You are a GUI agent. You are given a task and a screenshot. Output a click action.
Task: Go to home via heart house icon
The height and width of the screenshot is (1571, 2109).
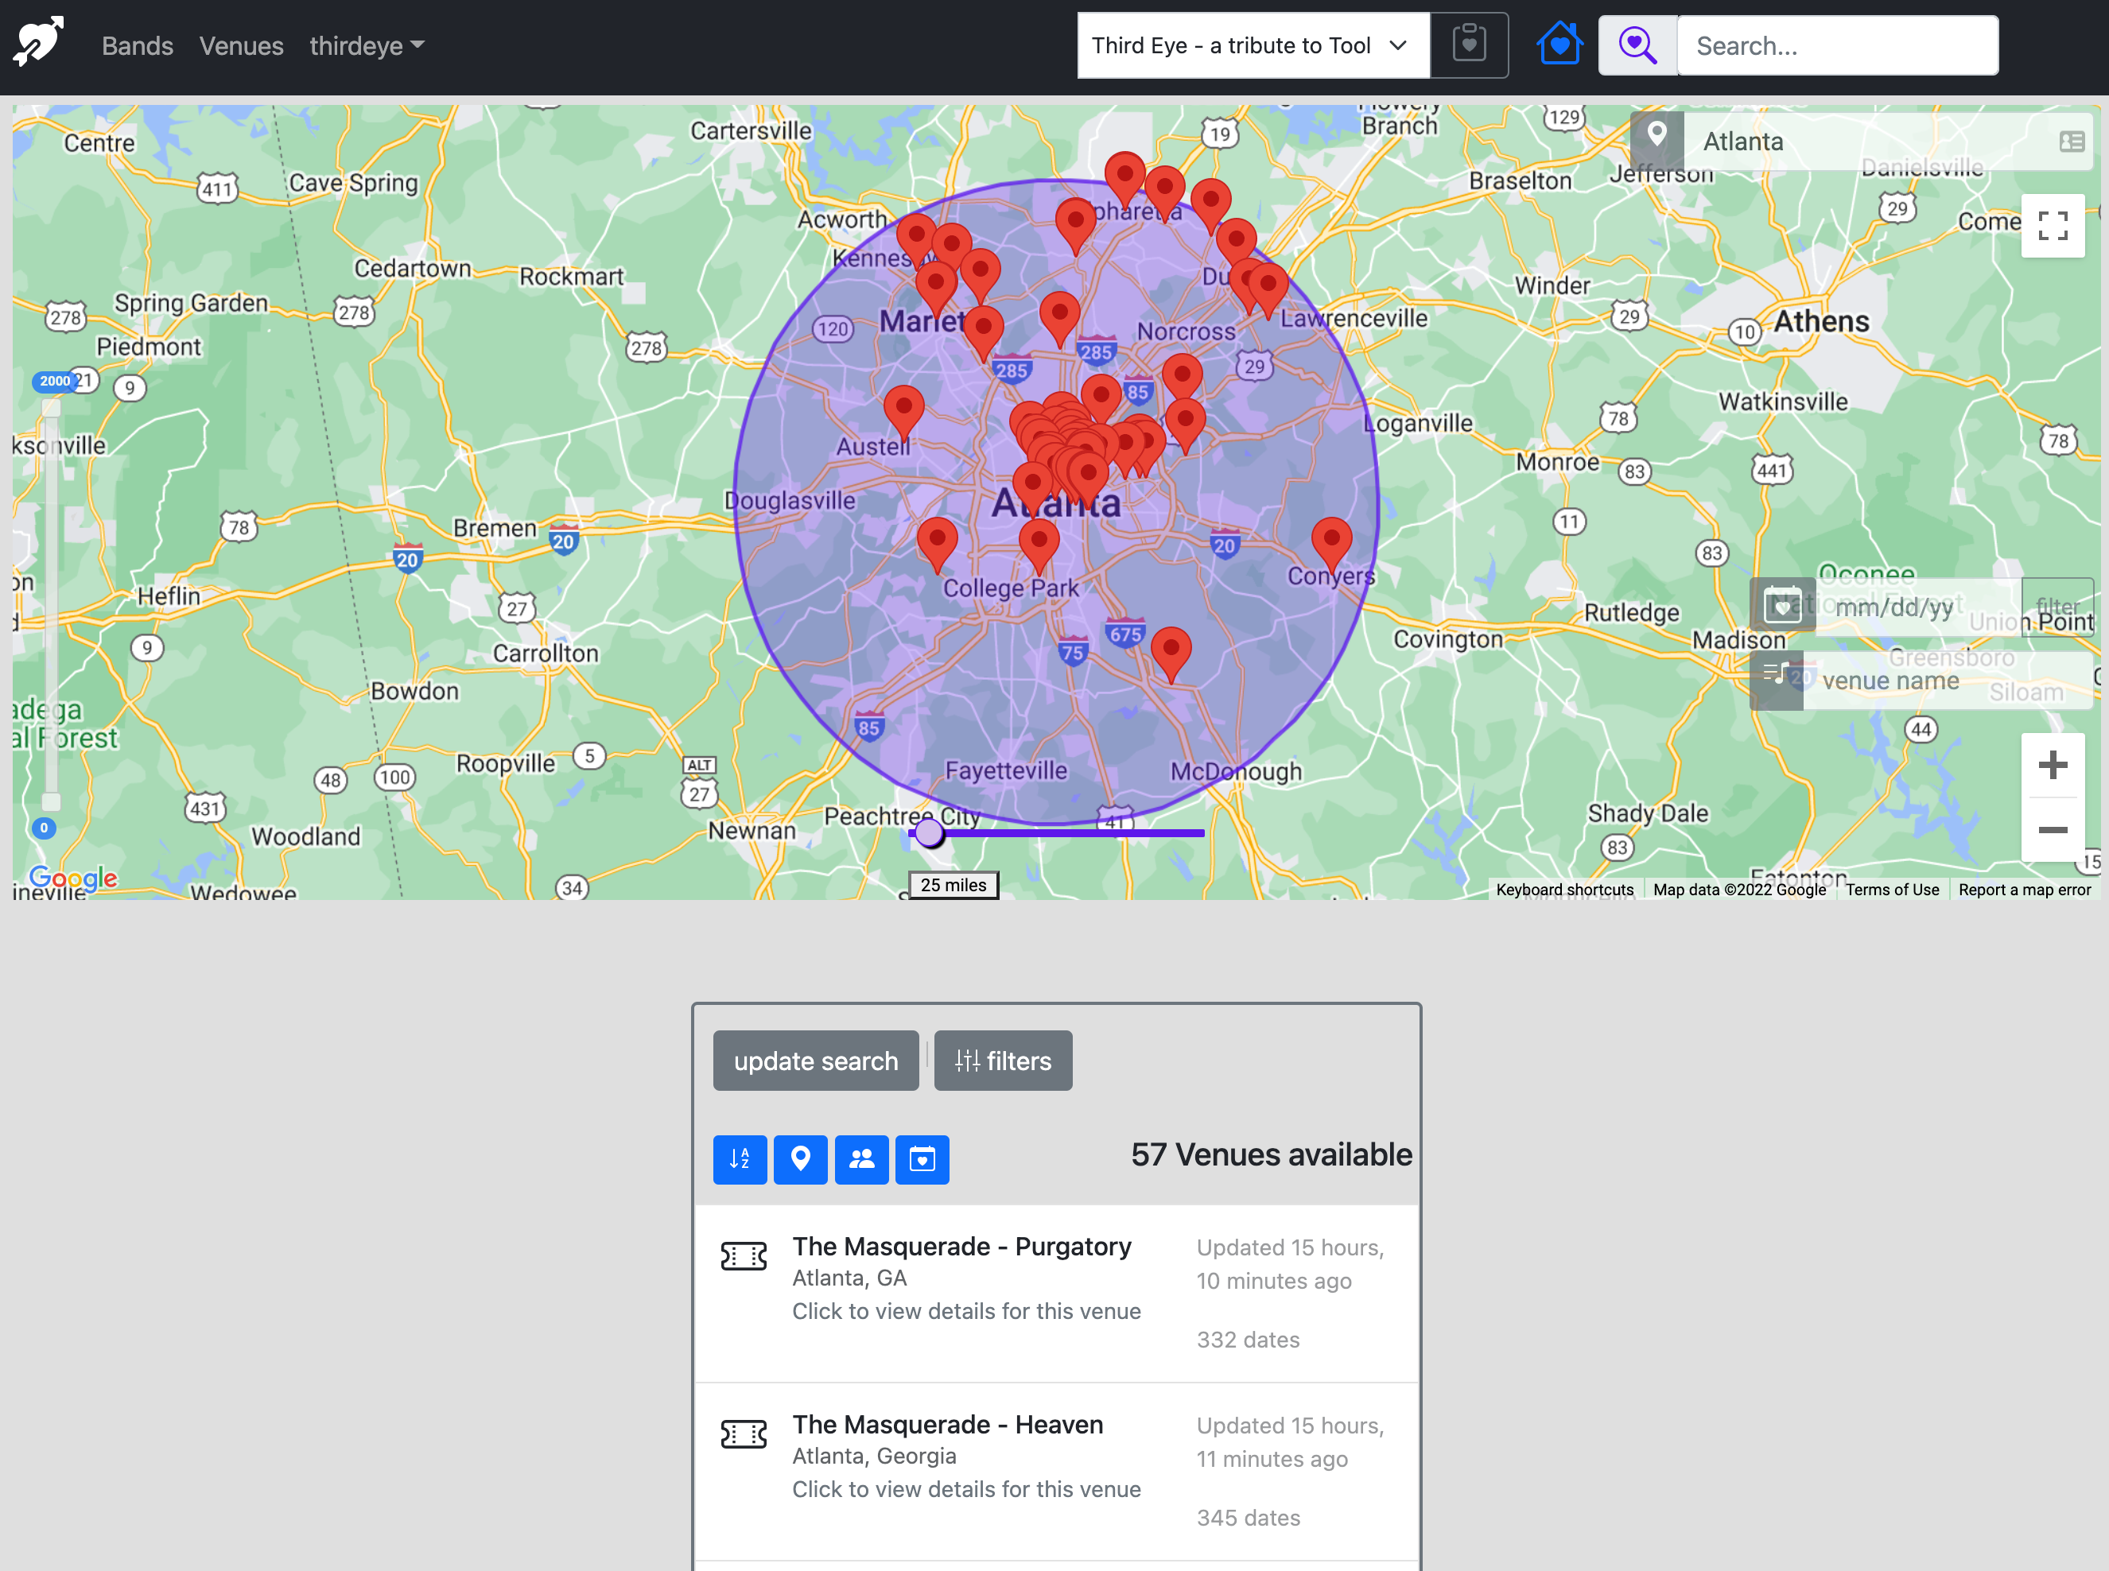point(1559,44)
